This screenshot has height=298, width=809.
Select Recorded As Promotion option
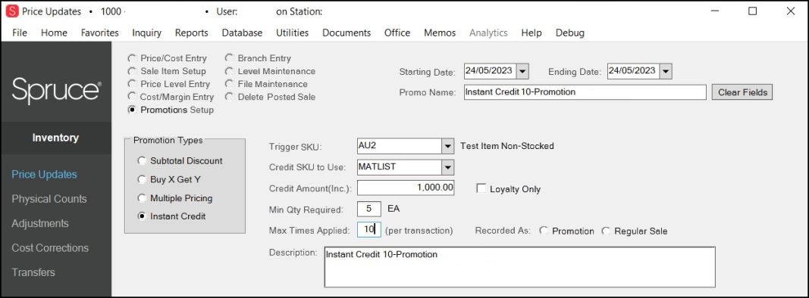[544, 231]
